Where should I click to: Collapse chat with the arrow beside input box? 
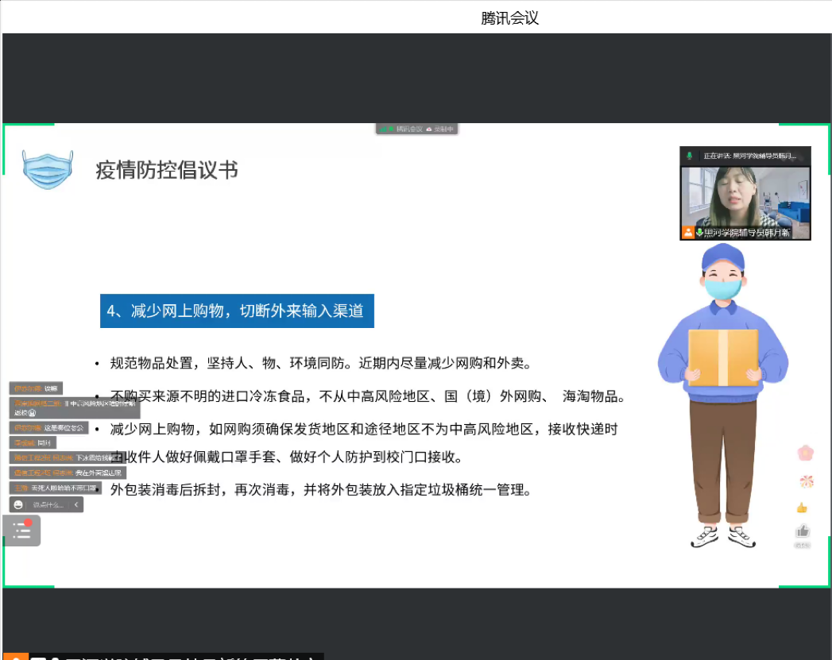coord(76,504)
